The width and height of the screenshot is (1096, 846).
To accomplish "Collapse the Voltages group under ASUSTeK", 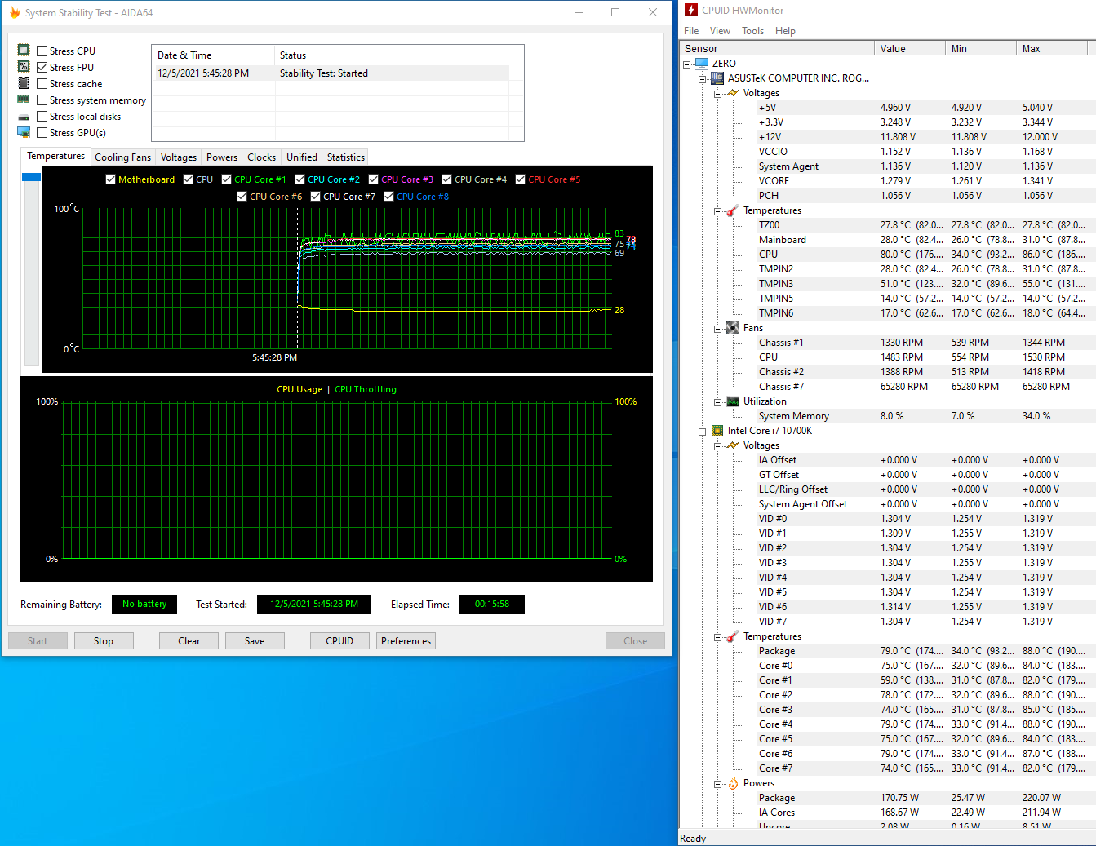I will click(717, 93).
